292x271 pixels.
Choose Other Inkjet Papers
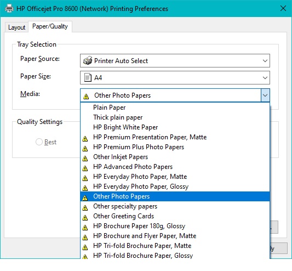pyautogui.click(x=175, y=157)
